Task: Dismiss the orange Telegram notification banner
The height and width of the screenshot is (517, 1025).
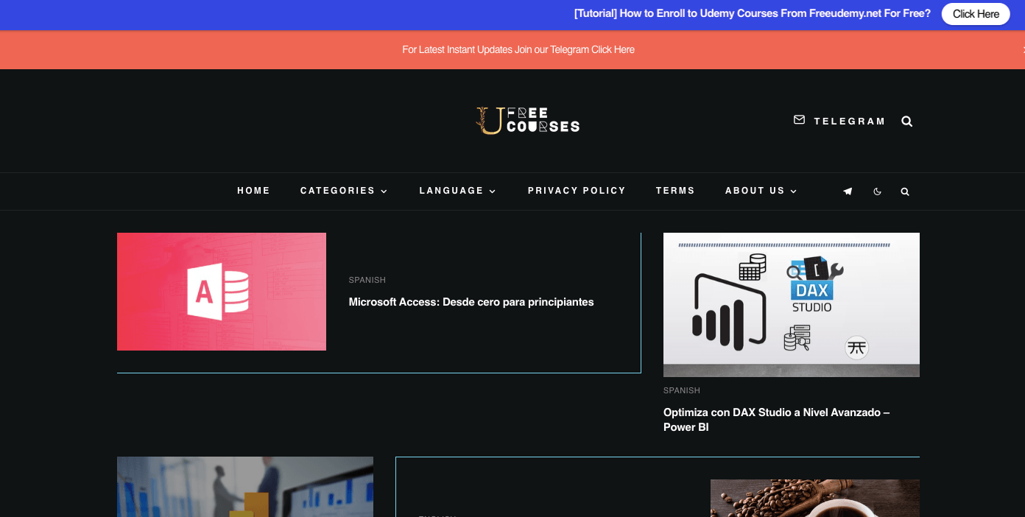Action: [x=1022, y=49]
